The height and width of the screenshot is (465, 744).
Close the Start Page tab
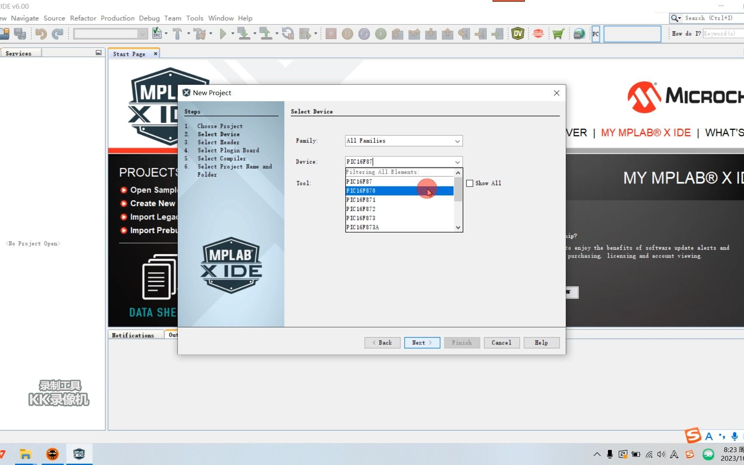[156, 53]
